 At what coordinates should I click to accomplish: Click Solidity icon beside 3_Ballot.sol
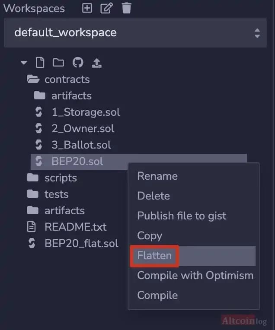39,145
